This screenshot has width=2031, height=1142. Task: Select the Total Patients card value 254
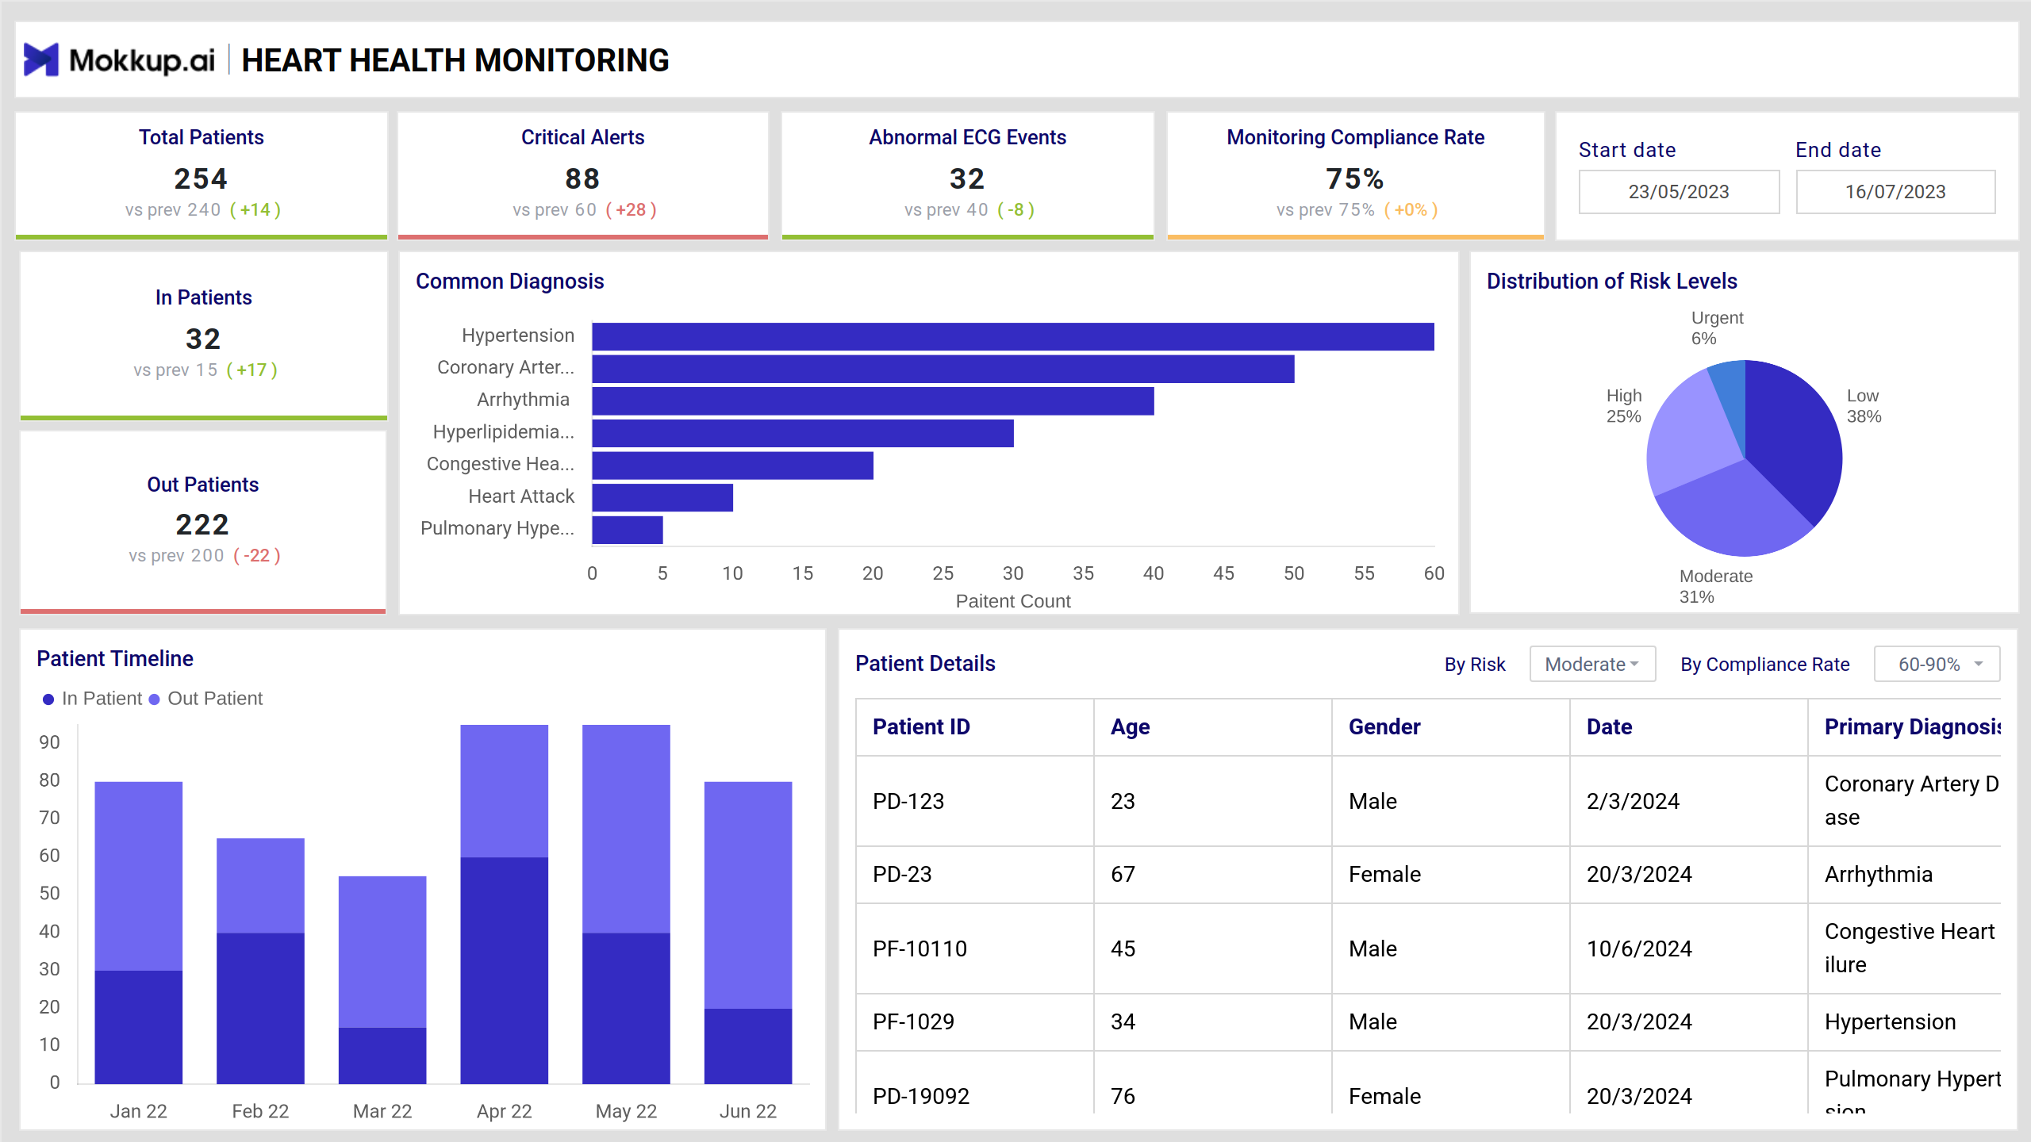202,178
